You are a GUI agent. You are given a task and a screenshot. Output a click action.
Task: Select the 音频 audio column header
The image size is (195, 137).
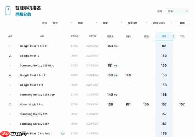tap(146, 36)
